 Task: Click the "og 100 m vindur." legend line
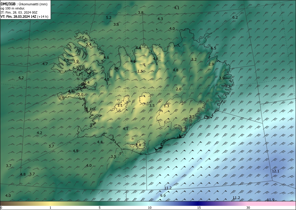13,8
